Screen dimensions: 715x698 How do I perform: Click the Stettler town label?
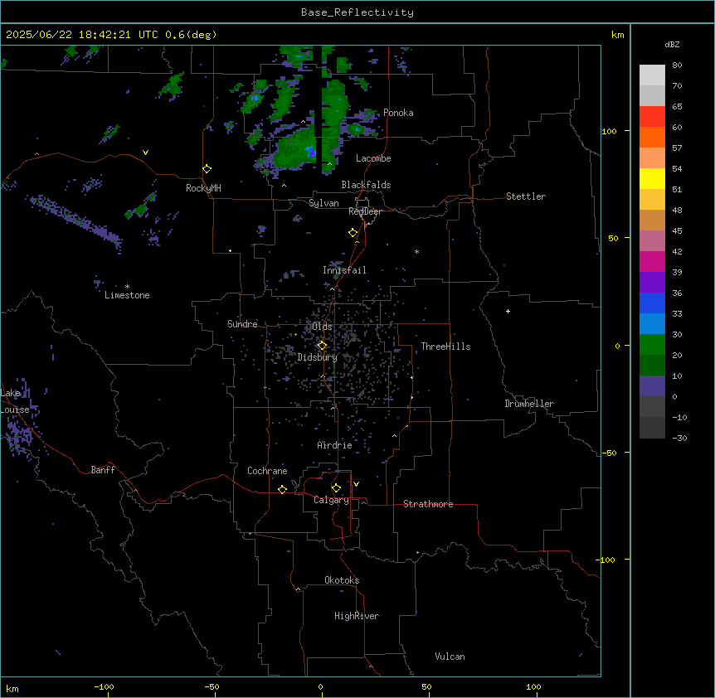[x=526, y=196]
